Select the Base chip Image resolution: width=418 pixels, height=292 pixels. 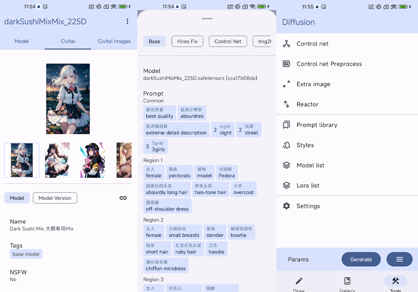[x=154, y=41]
